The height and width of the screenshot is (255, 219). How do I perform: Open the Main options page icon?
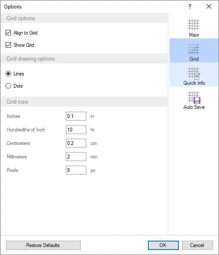(x=193, y=25)
